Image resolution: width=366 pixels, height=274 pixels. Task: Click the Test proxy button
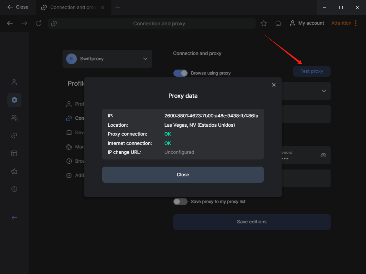312,71
